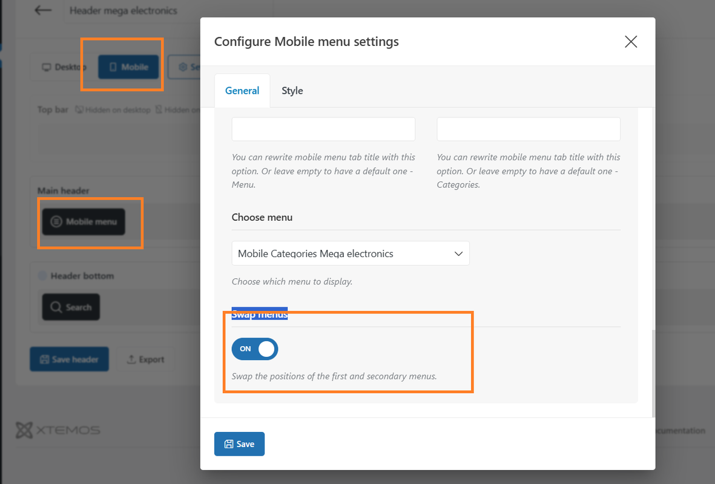Click the dialog's vertical scrollbar
The height and width of the screenshot is (484, 715).
(653, 374)
